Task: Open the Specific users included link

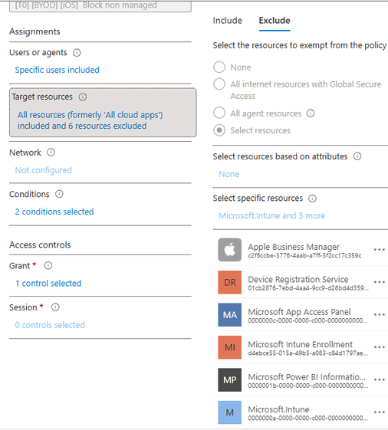Action: (57, 70)
